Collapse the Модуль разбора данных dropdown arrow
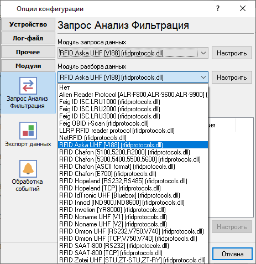The image size is (256, 264). click(203, 77)
